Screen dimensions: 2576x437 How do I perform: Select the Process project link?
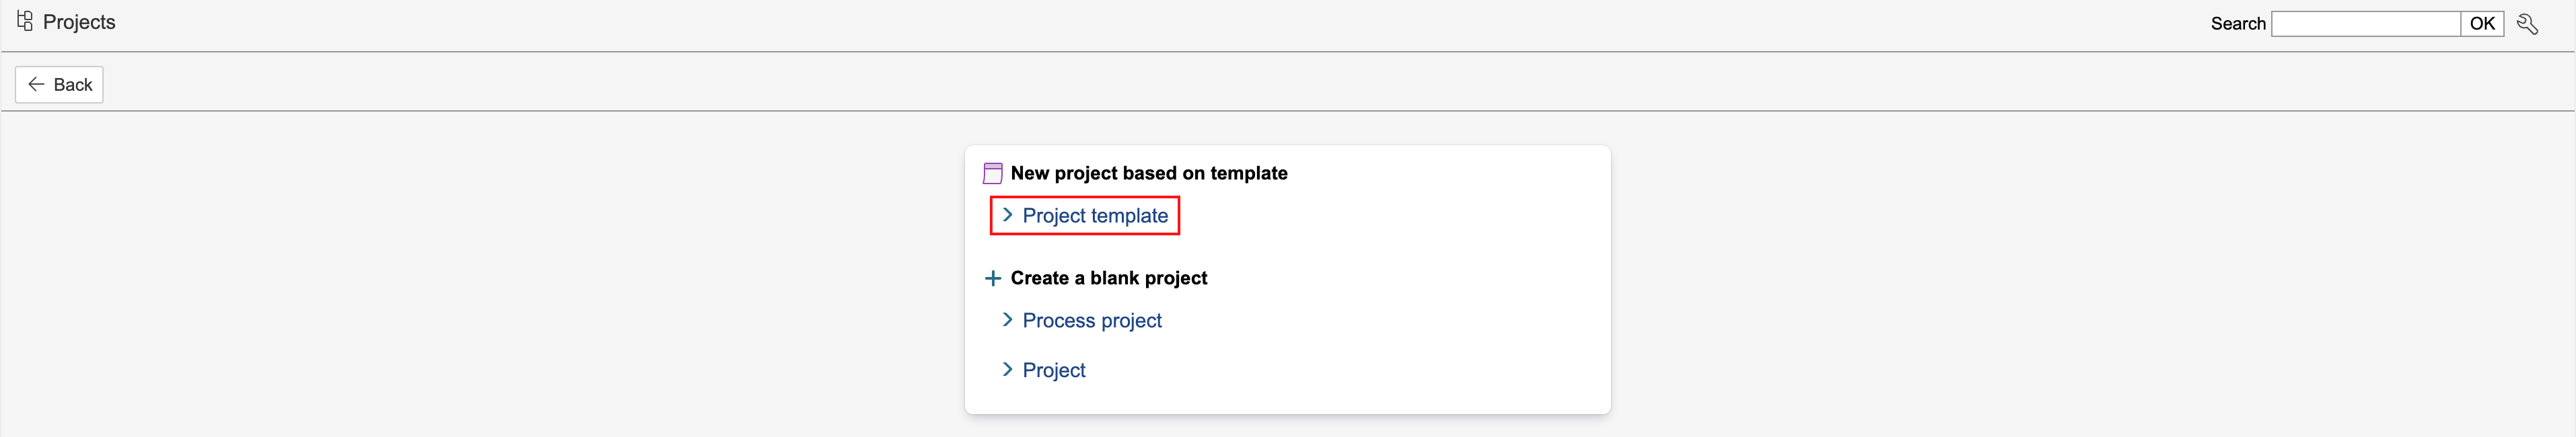click(x=1091, y=321)
